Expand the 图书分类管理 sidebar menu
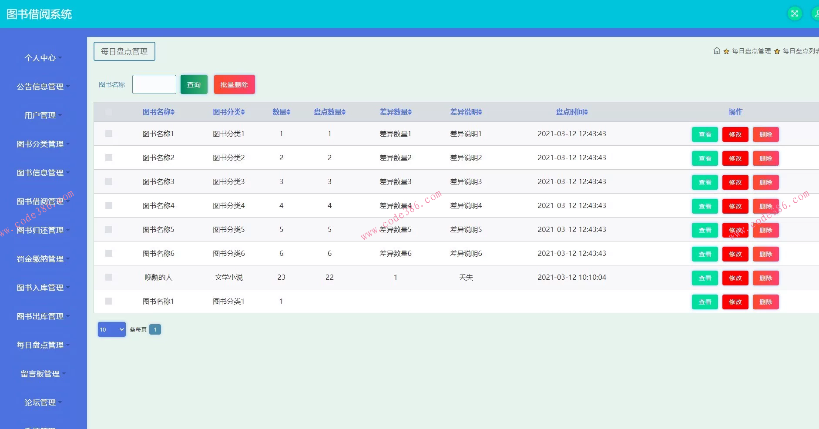 [42, 144]
